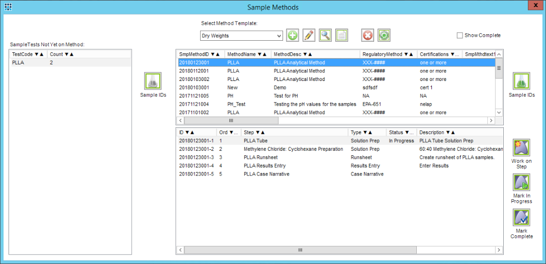Select method row 20180123001
The width and height of the screenshot is (546, 264).
tap(336, 63)
